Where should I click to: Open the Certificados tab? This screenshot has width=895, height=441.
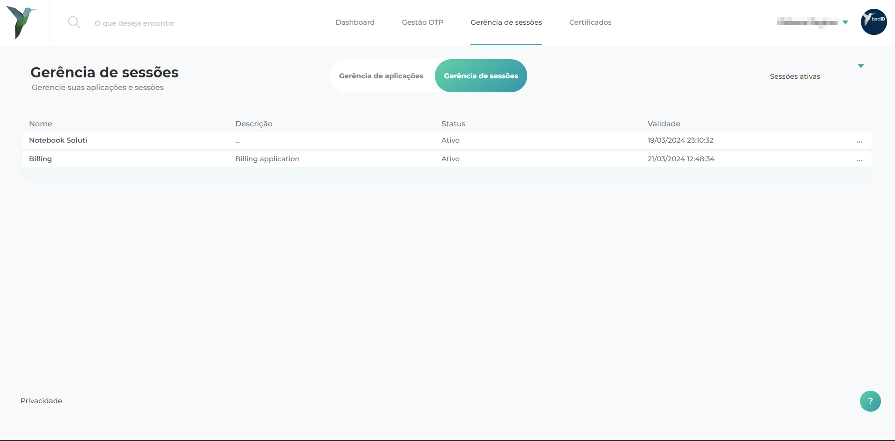(x=590, y=22)
